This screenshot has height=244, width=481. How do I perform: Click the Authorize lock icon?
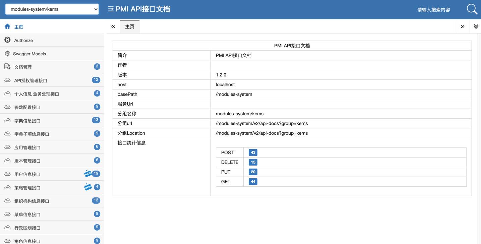7,40
